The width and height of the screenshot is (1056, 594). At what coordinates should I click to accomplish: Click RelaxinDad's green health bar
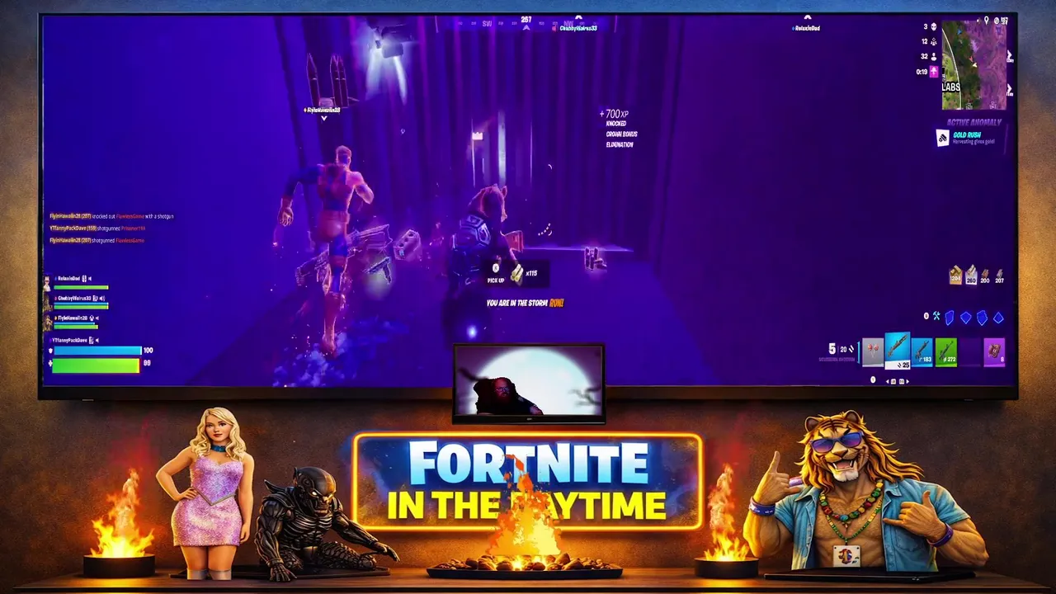[x=81, y=287]
